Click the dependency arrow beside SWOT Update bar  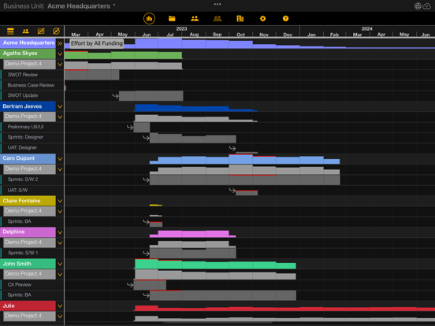[115, 96]
